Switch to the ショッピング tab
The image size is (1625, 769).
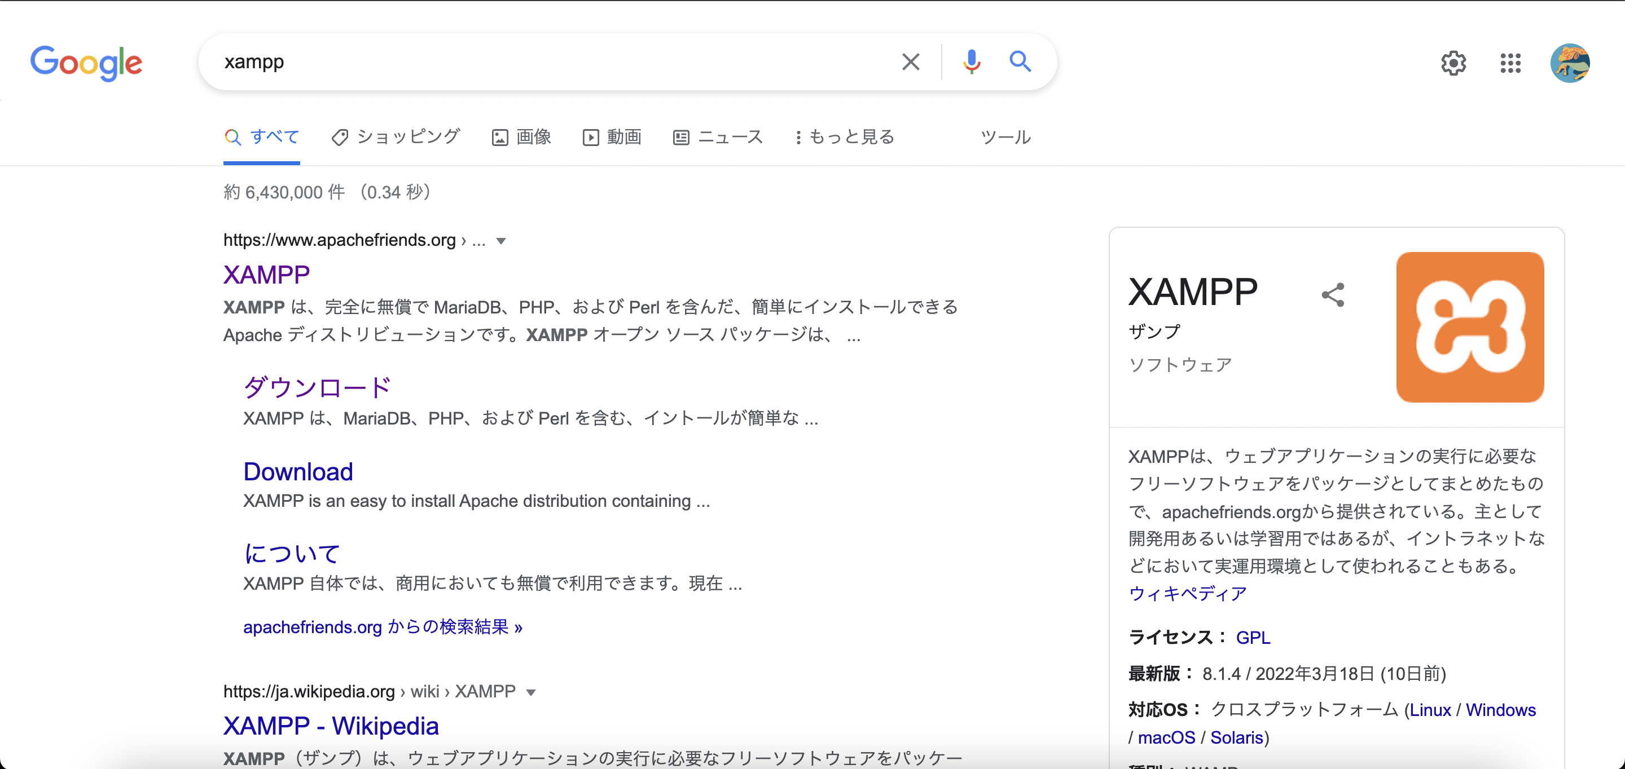(396, 136)
